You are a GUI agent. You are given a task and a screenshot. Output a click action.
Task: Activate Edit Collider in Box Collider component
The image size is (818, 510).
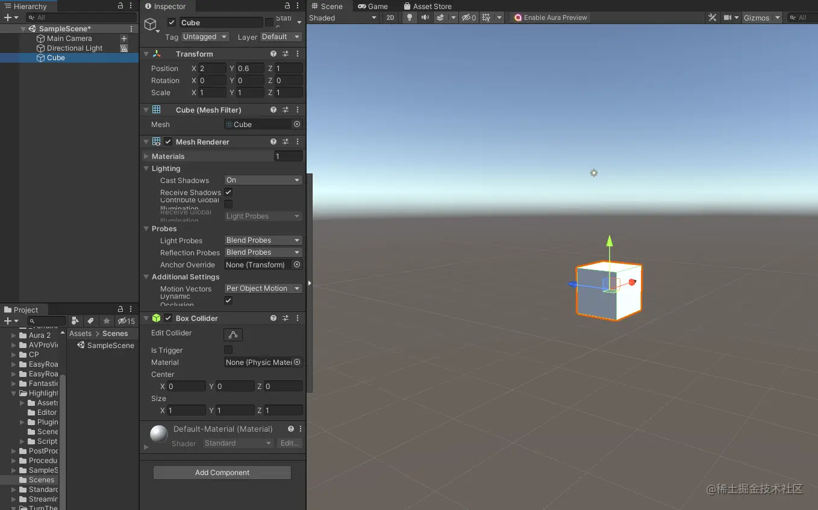[x=233, y=335]
